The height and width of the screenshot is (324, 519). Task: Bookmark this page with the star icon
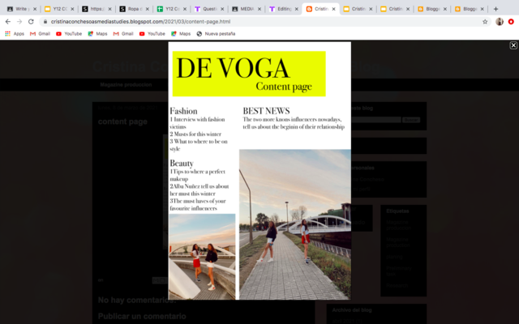coord(485,22)
